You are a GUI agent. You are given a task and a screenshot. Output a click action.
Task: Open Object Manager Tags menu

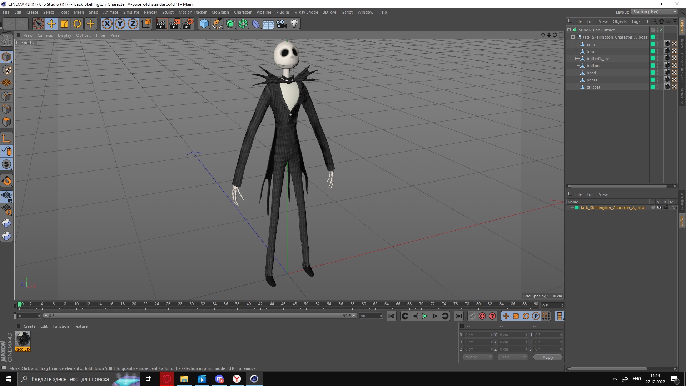(x=636, y=21)
